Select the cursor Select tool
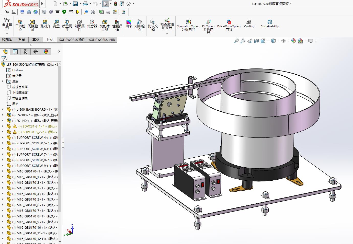The image size is (353, 244). tap(105, 4)
